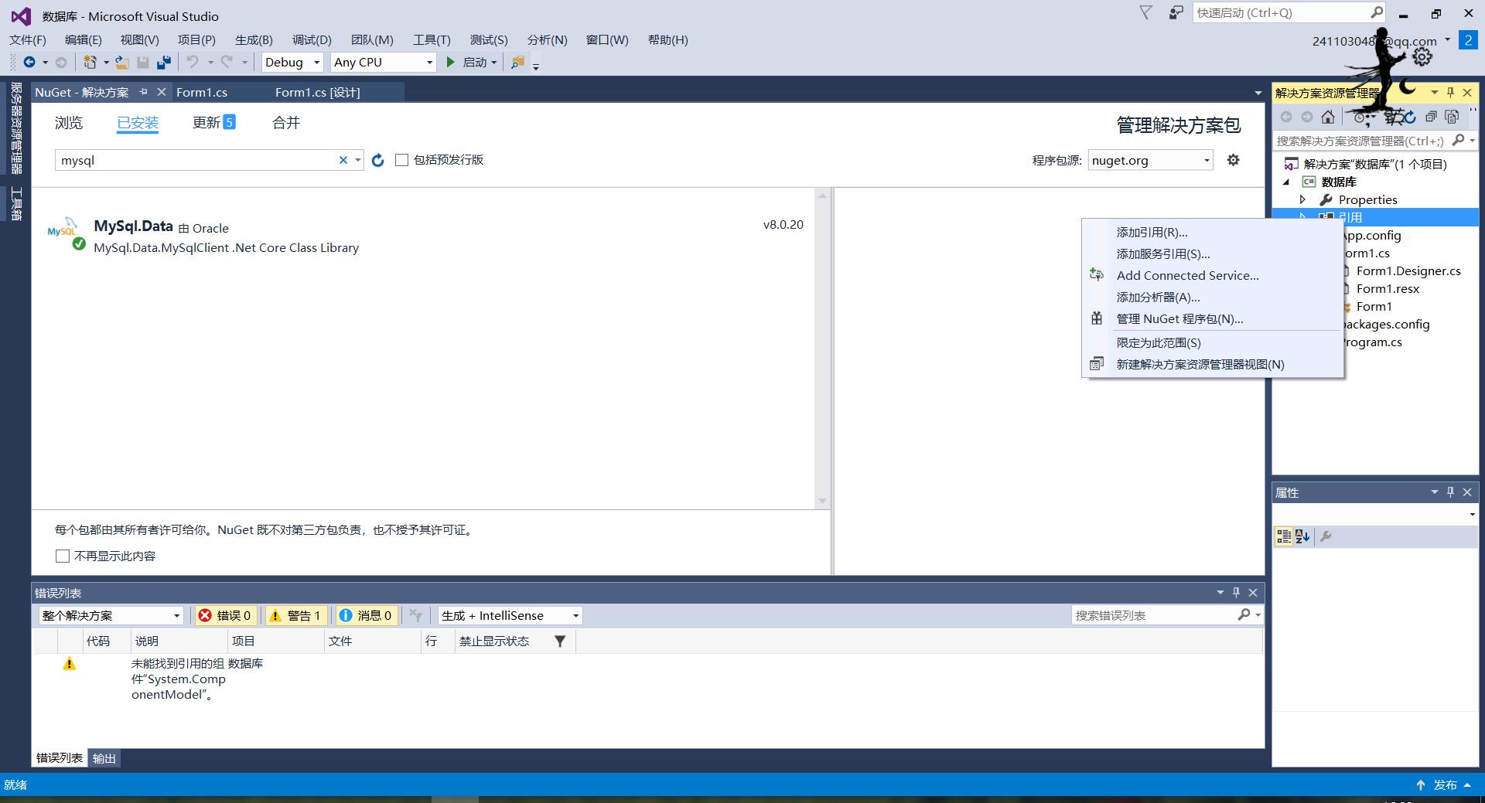Click Properties panel alphabetical sort icon
This screenshot has height=803, width=1485.
[1302, 536]
